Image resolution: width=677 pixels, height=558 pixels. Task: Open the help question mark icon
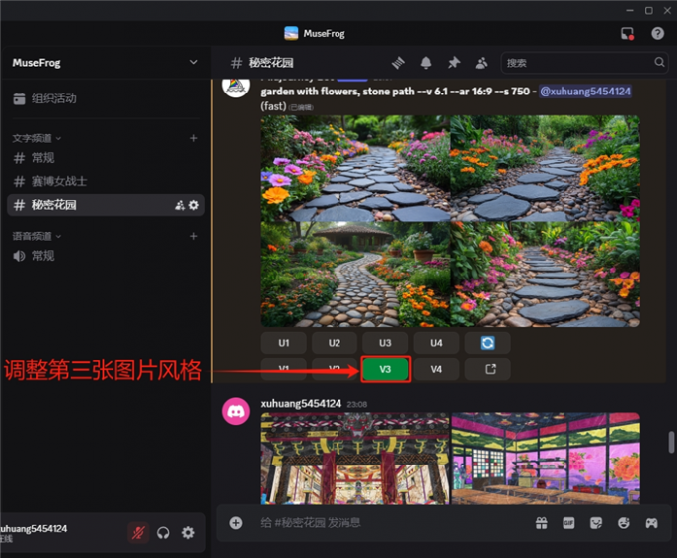[657, 33]
